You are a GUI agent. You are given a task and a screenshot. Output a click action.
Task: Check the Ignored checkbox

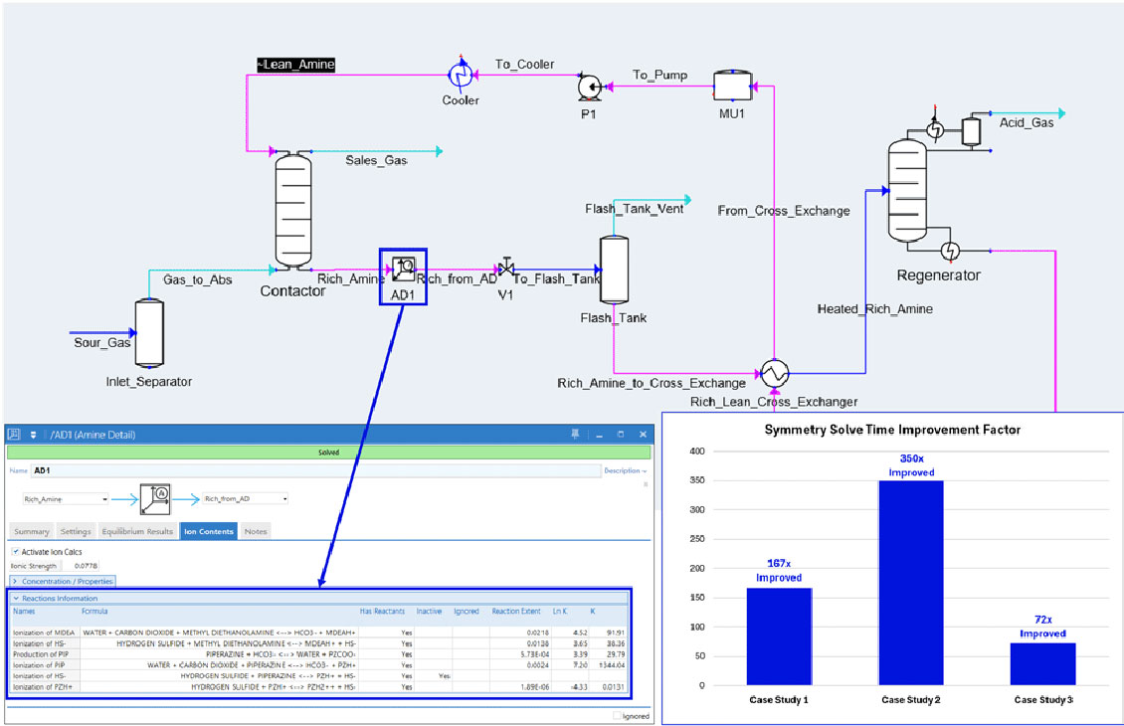(x=618, y=716)
